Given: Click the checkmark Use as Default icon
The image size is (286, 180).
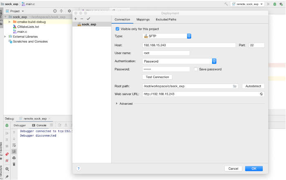Looking at the screenshot, I should point(88,19).
